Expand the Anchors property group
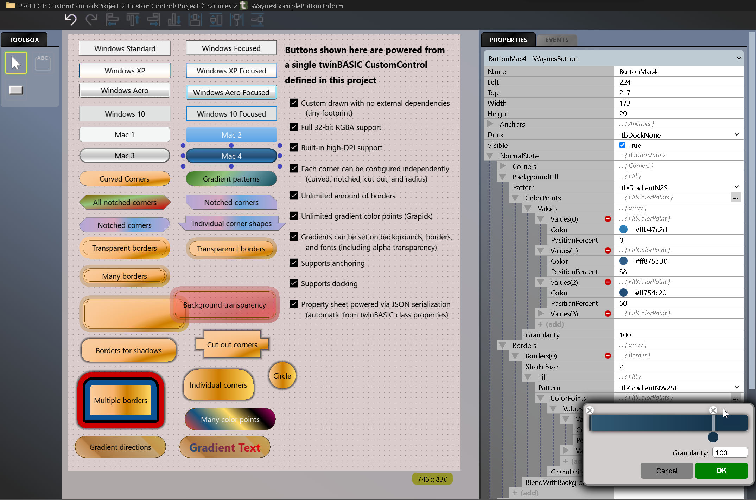 coord(490,124)
